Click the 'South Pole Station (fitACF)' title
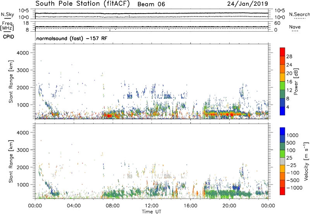Screen dimensions: 310x214 point(83,4)
